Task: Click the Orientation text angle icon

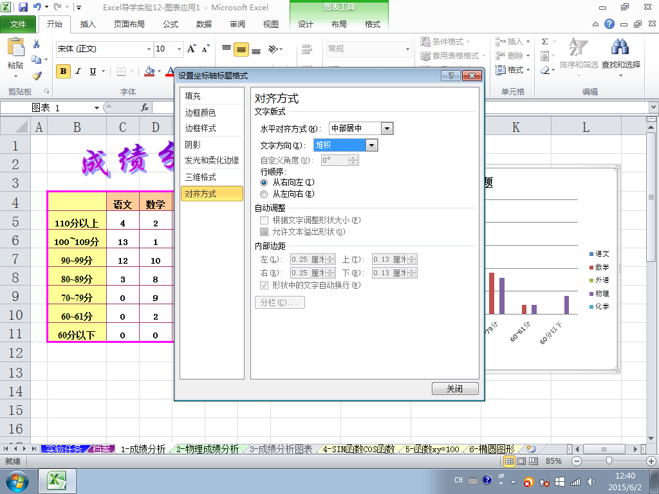Action: (274, 50)
